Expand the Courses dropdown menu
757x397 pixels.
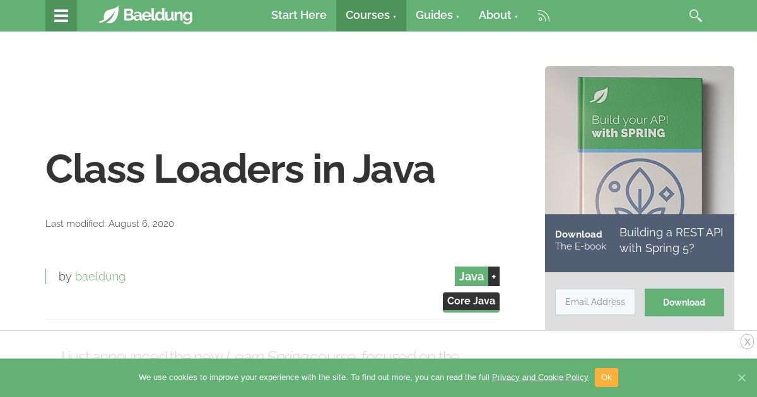pyautogui.click(x=371, y=15)
